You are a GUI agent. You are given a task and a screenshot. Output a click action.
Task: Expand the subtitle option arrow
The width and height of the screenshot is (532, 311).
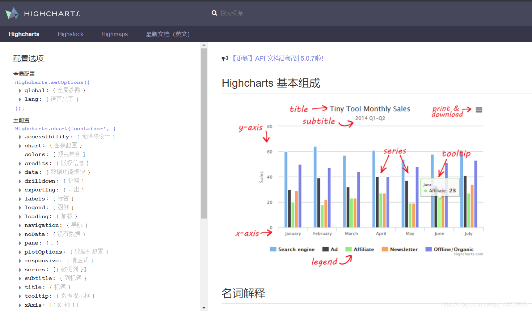coord(20,278)
